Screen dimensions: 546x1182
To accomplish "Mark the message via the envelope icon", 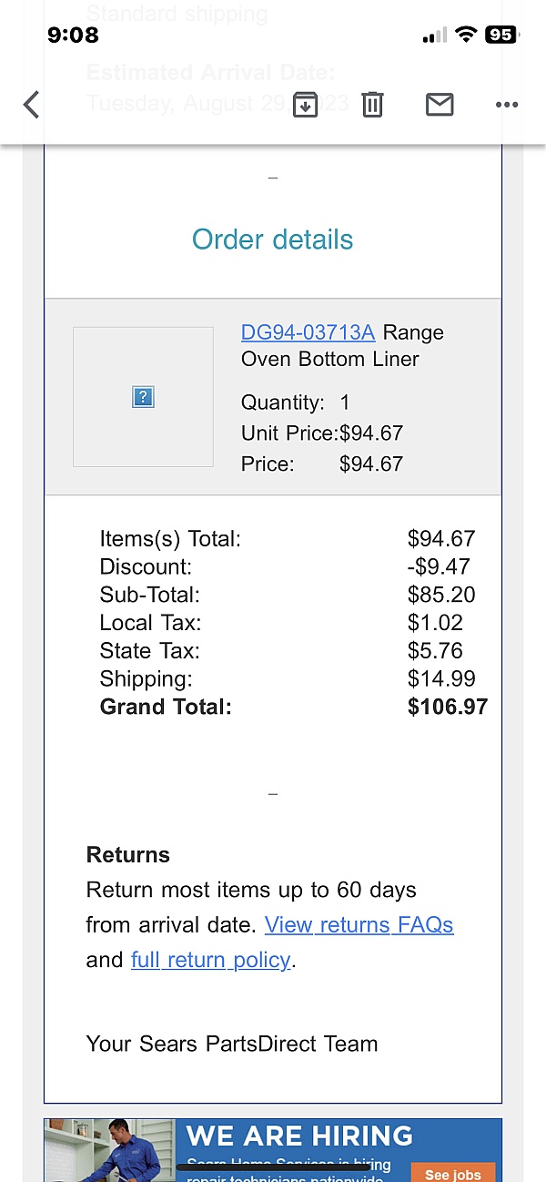I will coord(440,105).
